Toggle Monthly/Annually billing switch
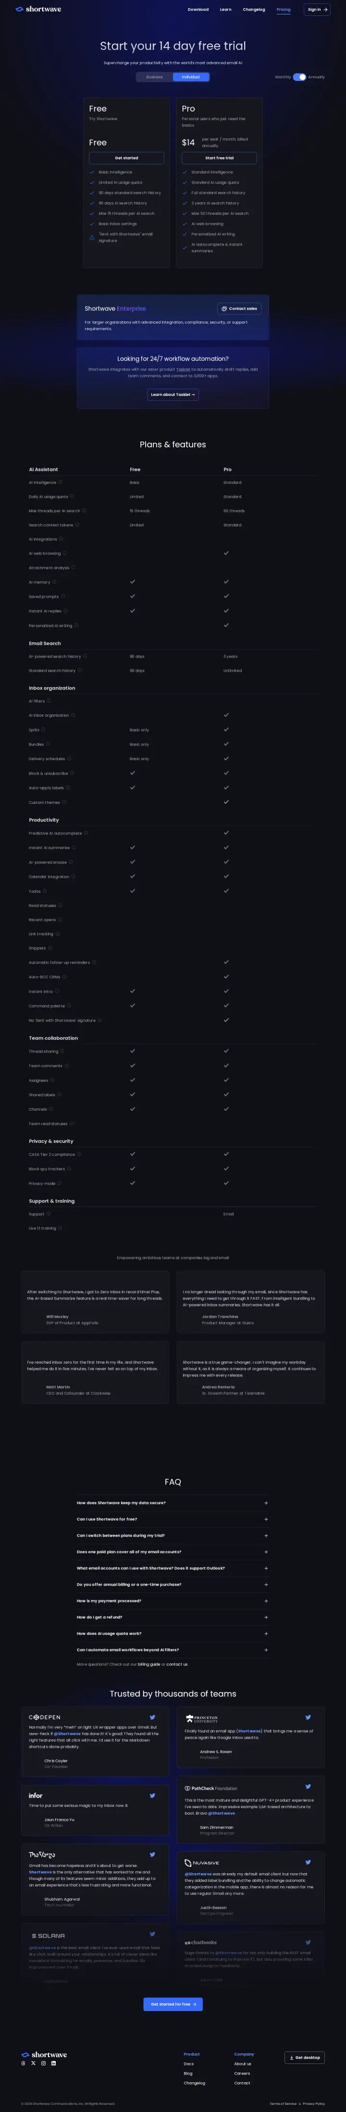 coord(299,77)
